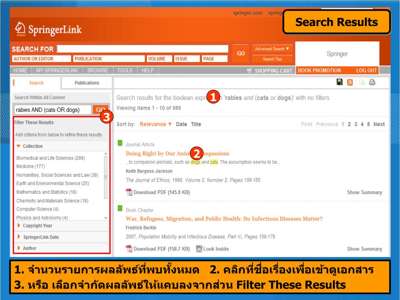The image size is (400, 300).
Task: Download PDF (145.8 KB)
Action: click(x=161, y=192)
